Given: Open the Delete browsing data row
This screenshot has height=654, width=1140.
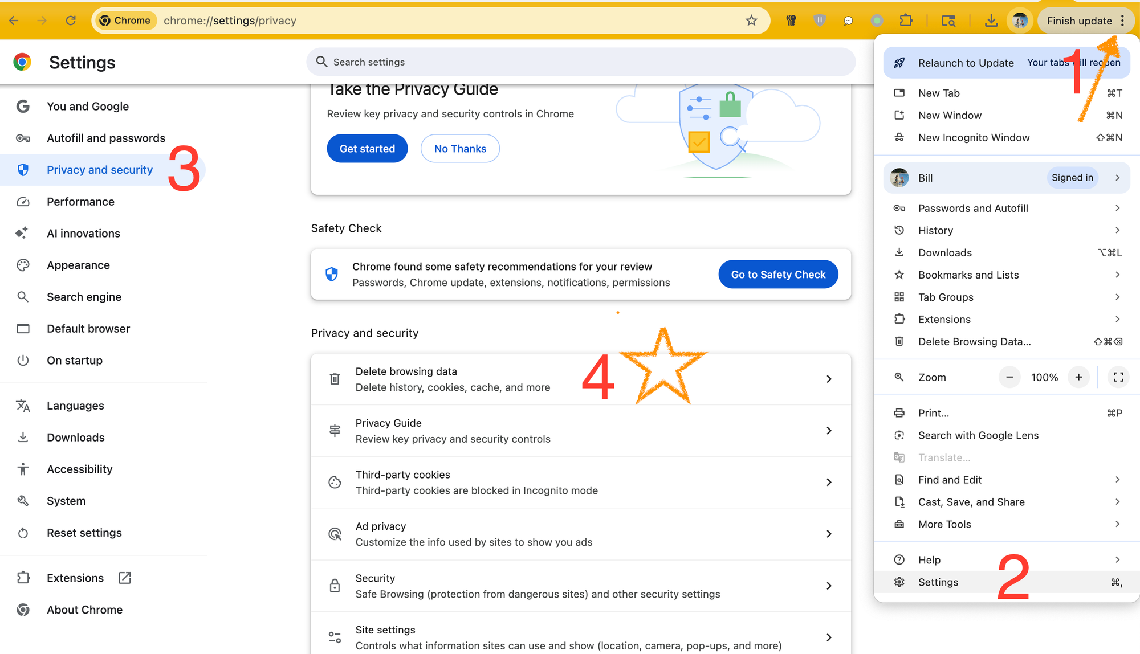Looking at the screenshot, I should (581, 379).
